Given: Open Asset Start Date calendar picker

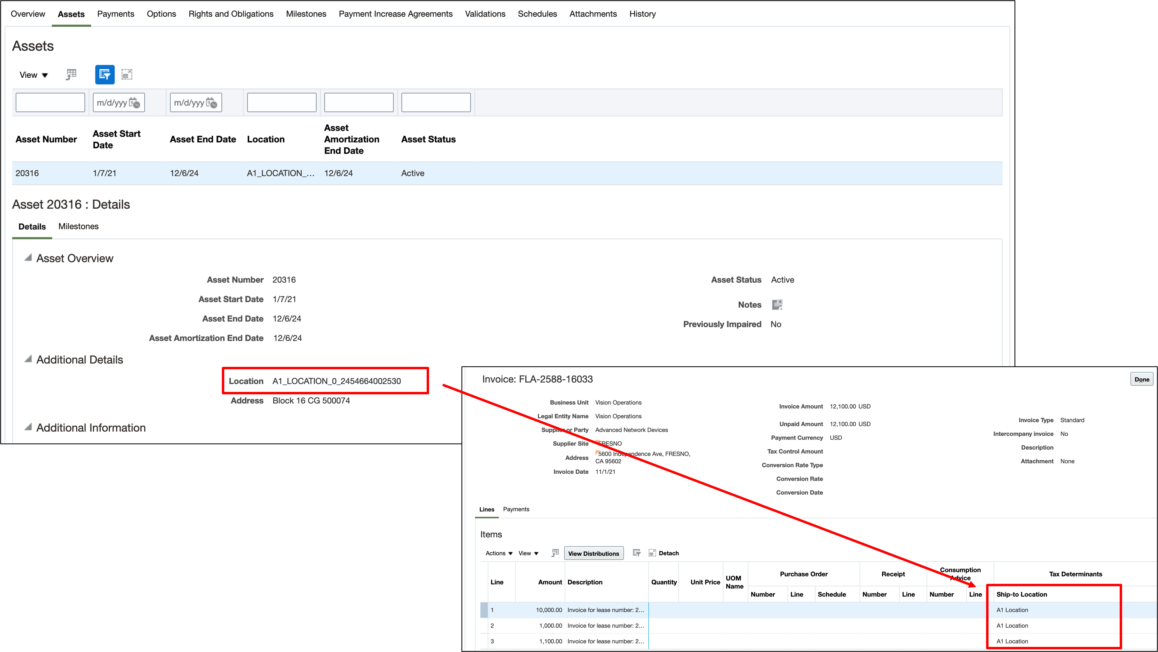Looking at the screenshot, I should pos(134,103).
